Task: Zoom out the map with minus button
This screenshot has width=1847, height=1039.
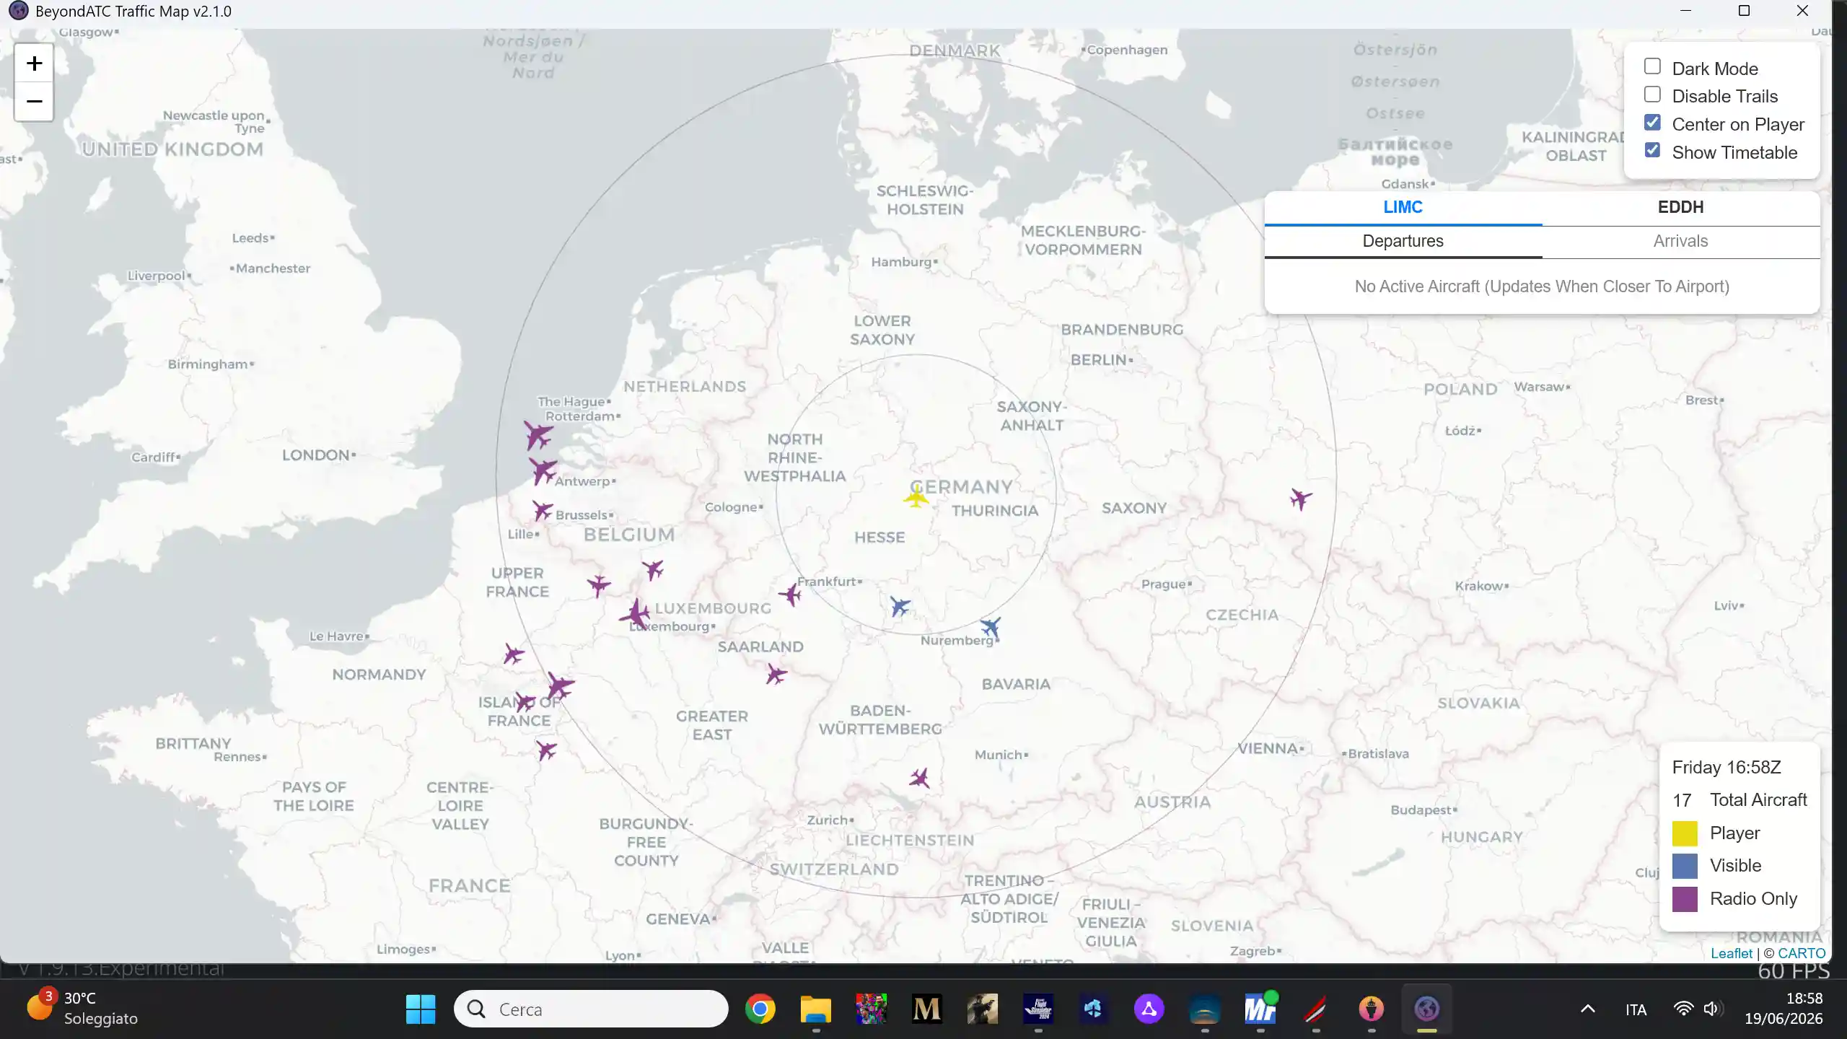Action: coord(34,102)
